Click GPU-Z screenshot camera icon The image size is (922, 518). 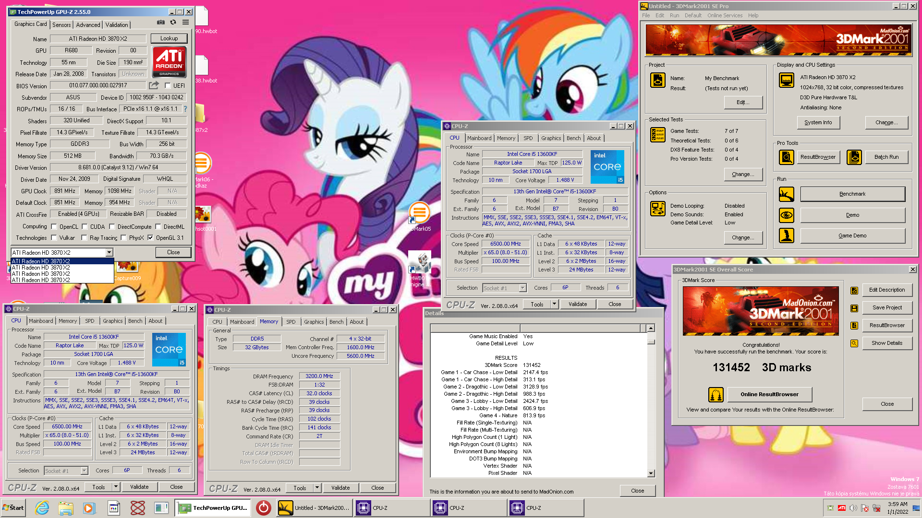[x=160, y=23]
